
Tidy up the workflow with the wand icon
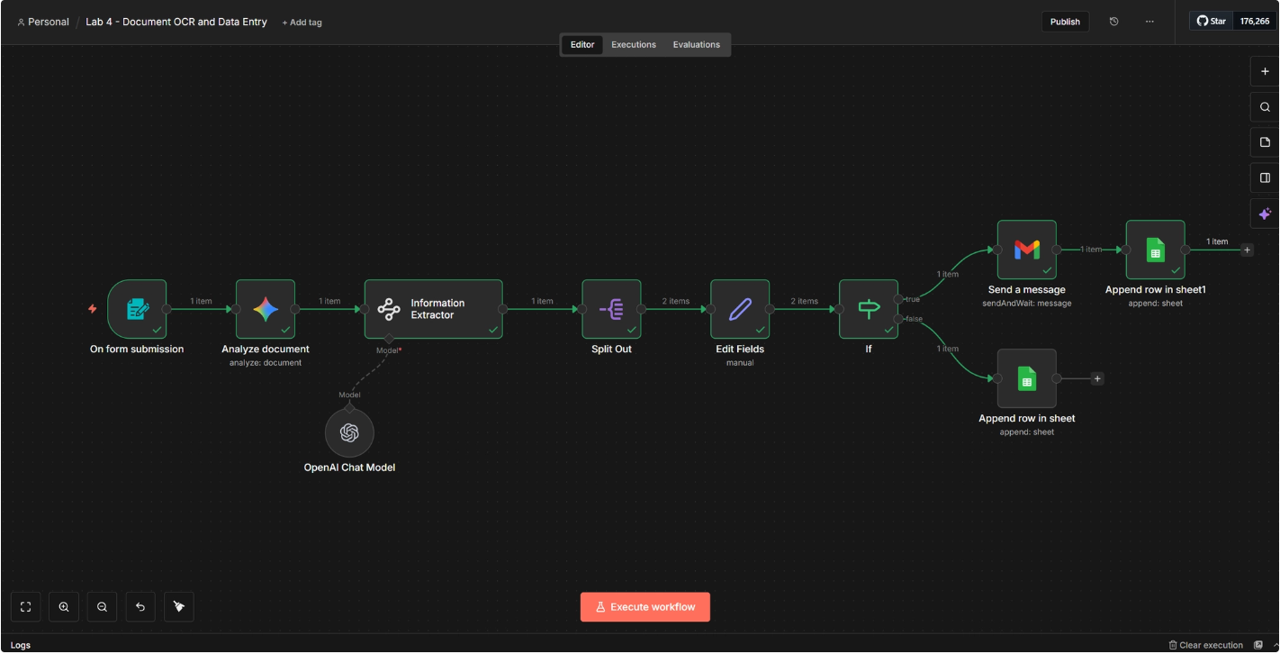(x=178, y=606)
